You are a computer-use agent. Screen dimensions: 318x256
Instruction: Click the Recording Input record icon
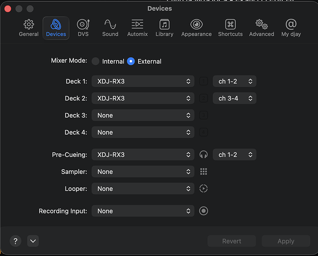pos(203,211)
